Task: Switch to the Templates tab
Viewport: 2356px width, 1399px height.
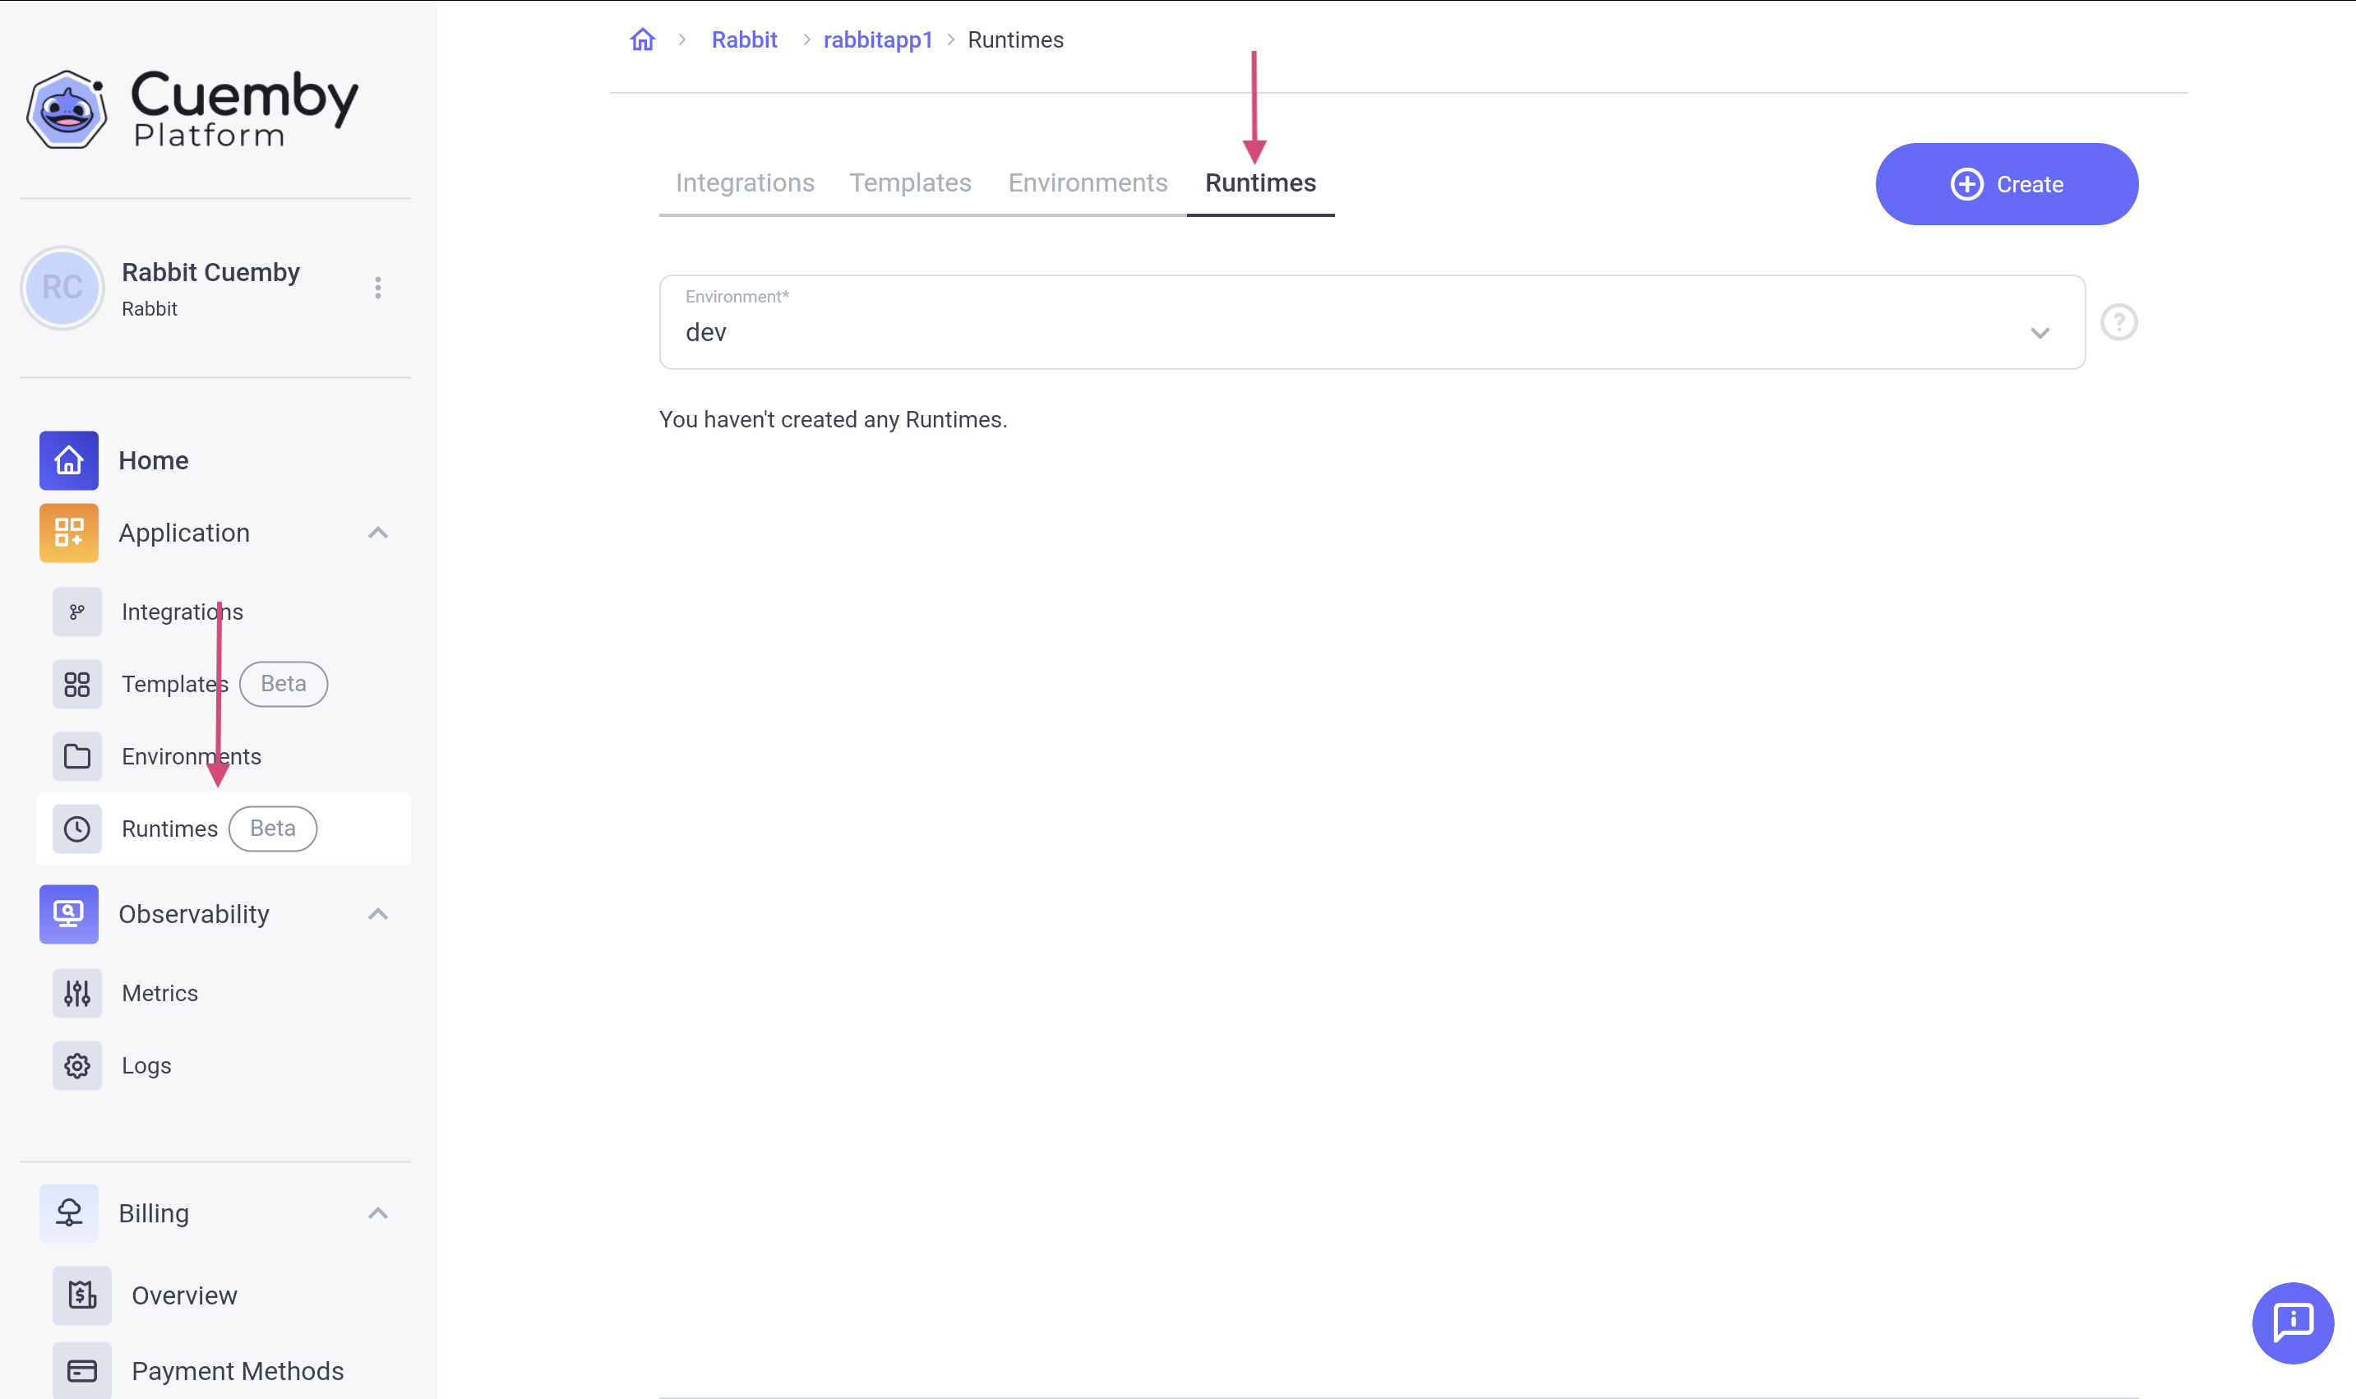Action: click(910, 182)
